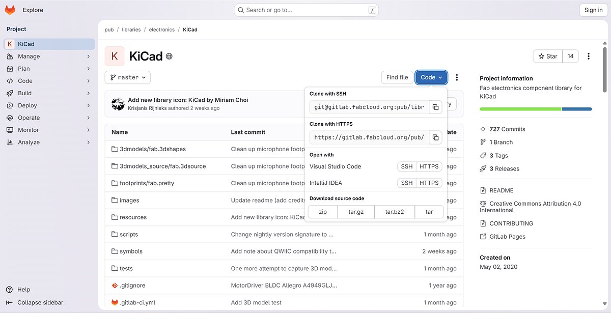This screenshot has width=611, height=313.
Task: Open the .gitlab-ci.yml file
Action: (x=137, y=302)
